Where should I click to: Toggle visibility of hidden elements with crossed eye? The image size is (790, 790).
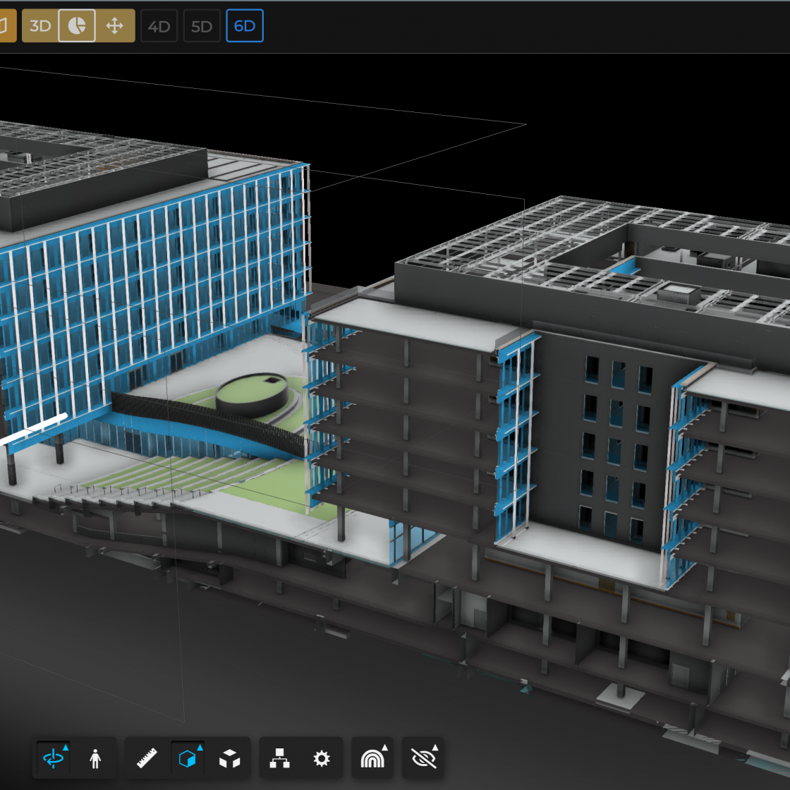[423, 758]
